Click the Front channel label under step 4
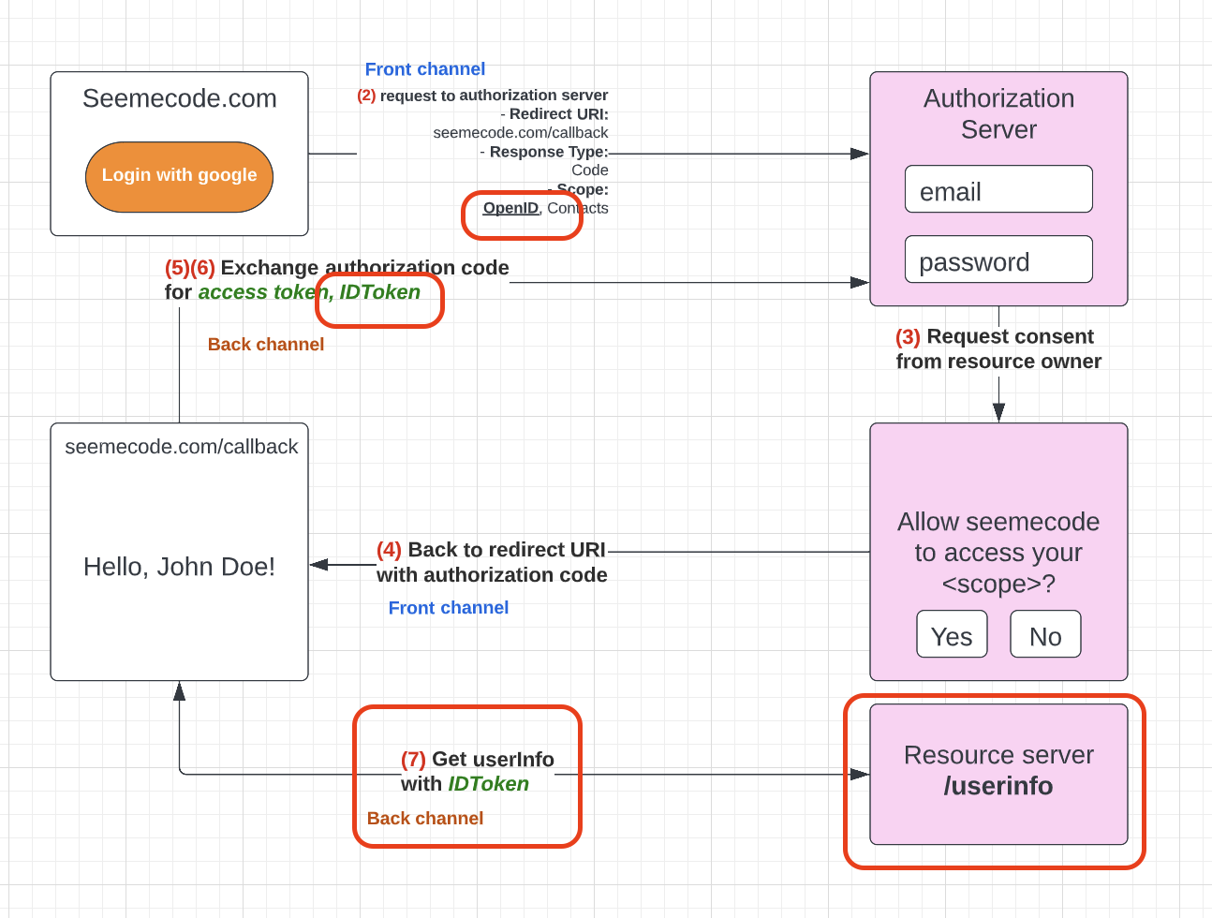The image size is (1212, 918). coord(448,608)
